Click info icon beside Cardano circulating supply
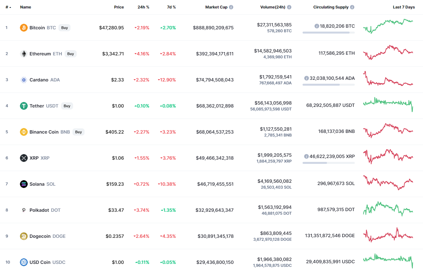 point(306,78)
